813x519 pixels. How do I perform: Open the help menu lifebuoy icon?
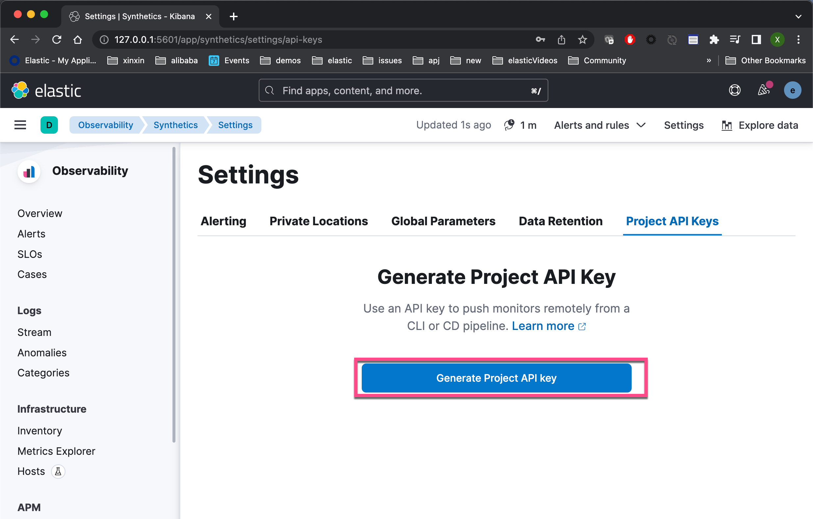[x=734, y=90]
